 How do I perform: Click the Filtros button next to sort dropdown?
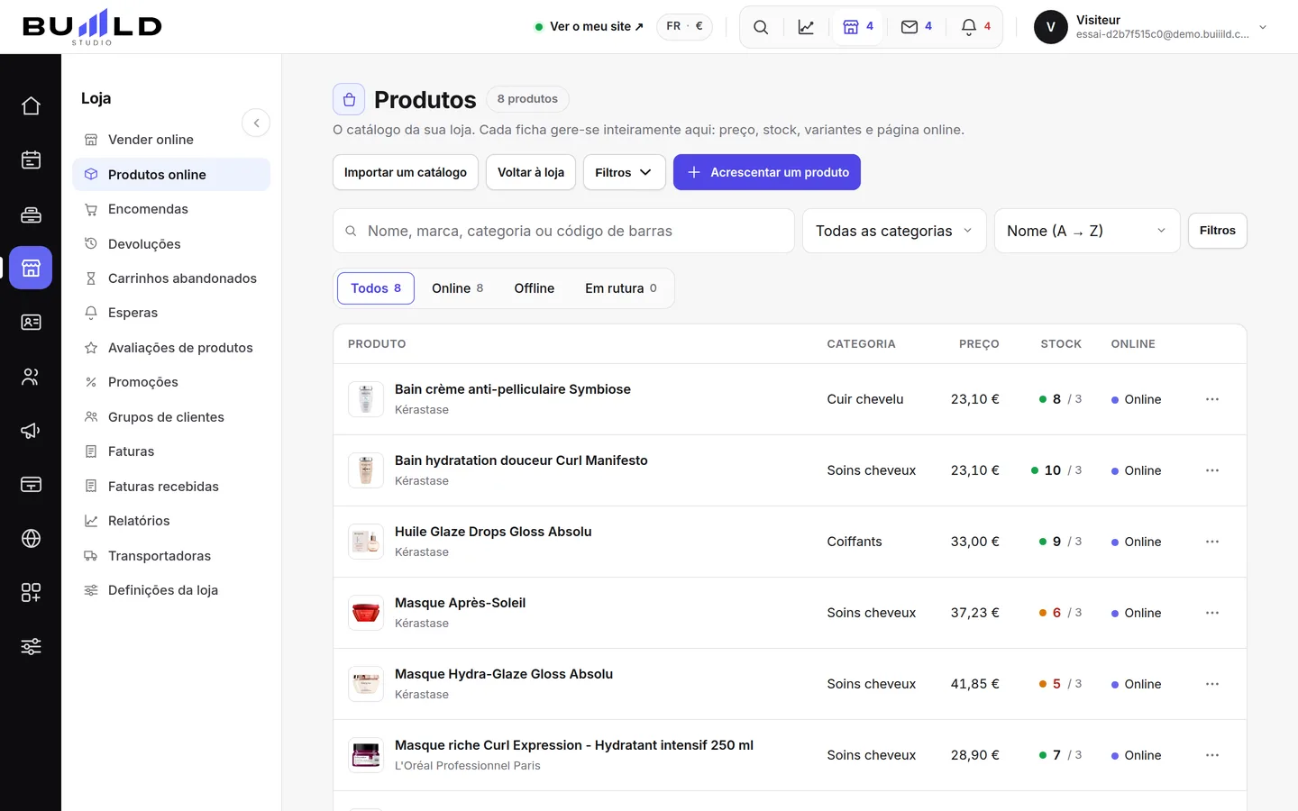pyautogui.click(x=1218, y=231)
